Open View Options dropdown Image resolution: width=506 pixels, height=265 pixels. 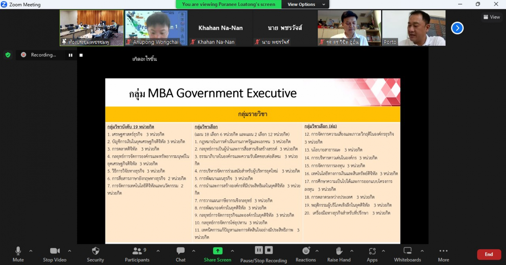[305, 4]
